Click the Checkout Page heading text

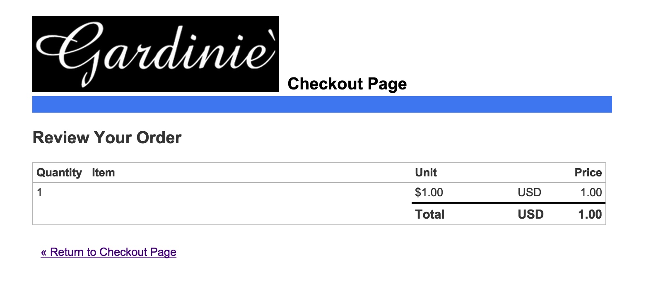pos(347,84)
